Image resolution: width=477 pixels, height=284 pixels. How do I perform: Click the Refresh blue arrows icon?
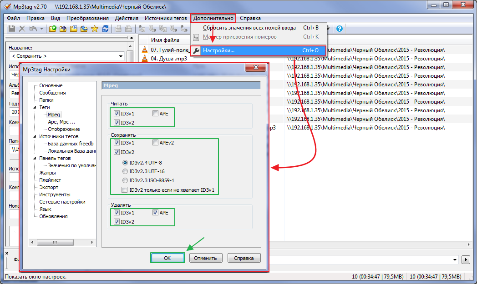(x=105, y=29)
